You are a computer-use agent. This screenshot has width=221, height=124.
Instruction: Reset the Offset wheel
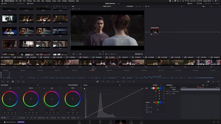[81, 88]
